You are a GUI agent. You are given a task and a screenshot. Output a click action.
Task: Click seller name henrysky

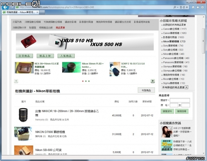click(40, 120)
